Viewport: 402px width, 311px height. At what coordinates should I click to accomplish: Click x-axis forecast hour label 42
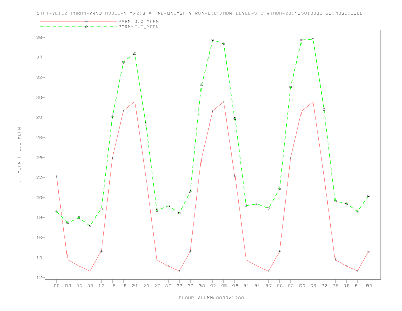(x=213, y=286)
